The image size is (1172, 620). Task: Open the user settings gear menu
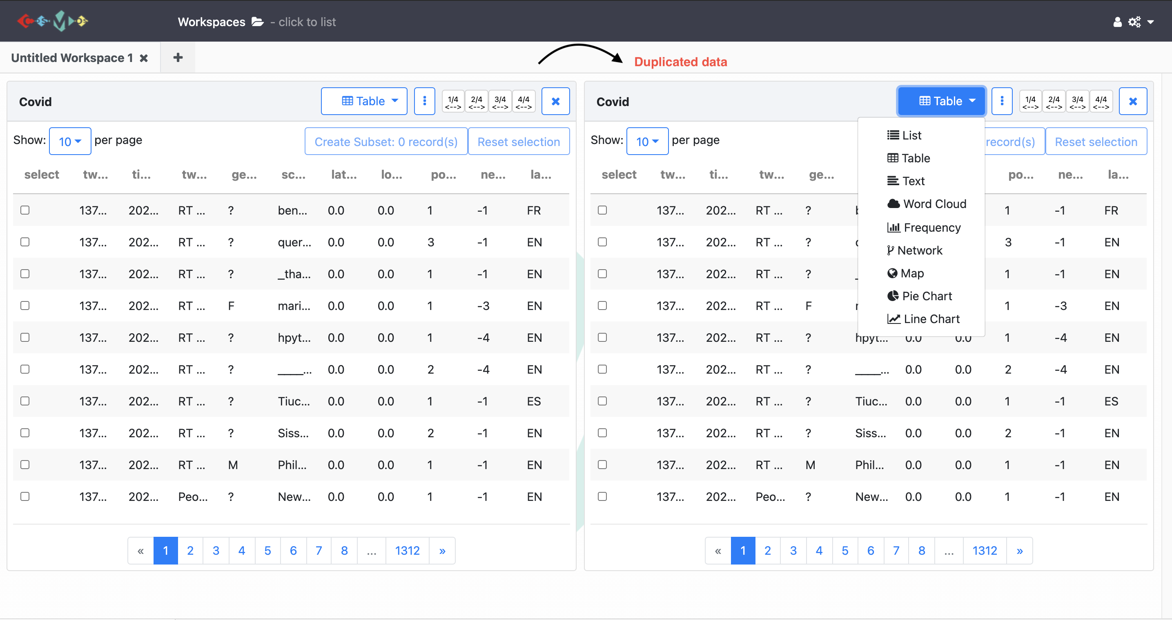coord(1134,22)
